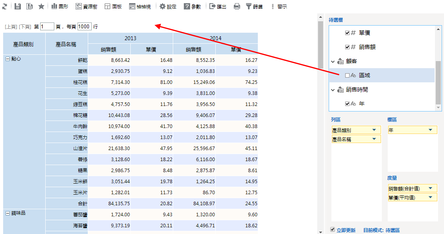Click the save floppy disk icon
Viewport: 444px width, 234px height.
(18, 6)
